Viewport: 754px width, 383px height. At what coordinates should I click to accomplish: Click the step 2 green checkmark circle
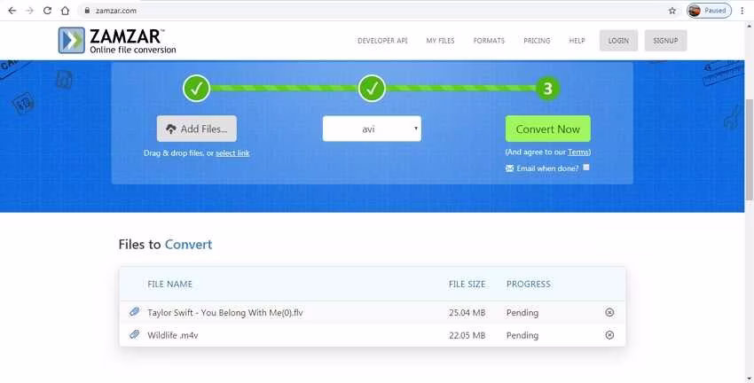coord(372,89)
